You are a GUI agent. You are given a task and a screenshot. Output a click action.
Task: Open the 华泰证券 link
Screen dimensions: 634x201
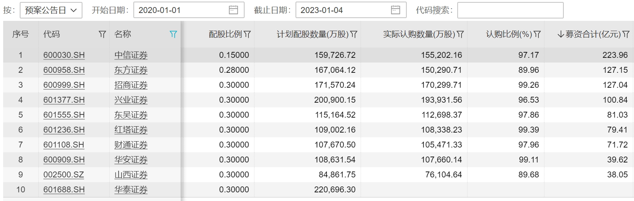[131, 190]
